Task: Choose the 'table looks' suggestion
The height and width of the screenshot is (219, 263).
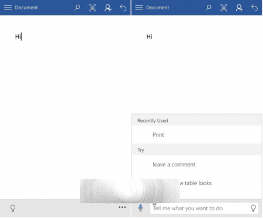Action: (x=196, y=183)
